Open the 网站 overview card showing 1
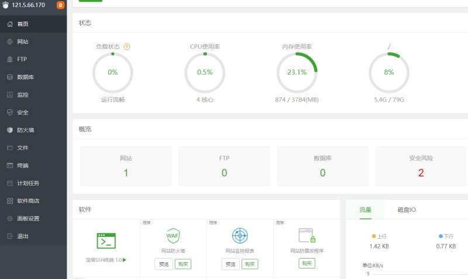 tap(126, 166)
